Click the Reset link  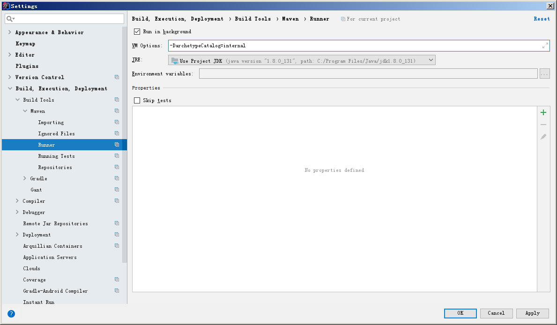[542, 19]
